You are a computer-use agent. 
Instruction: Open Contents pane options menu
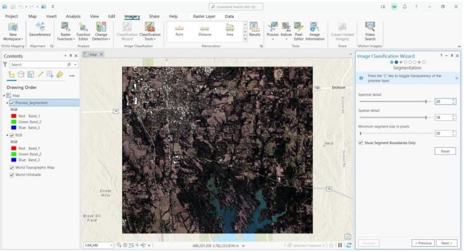[x=65, y=56]
